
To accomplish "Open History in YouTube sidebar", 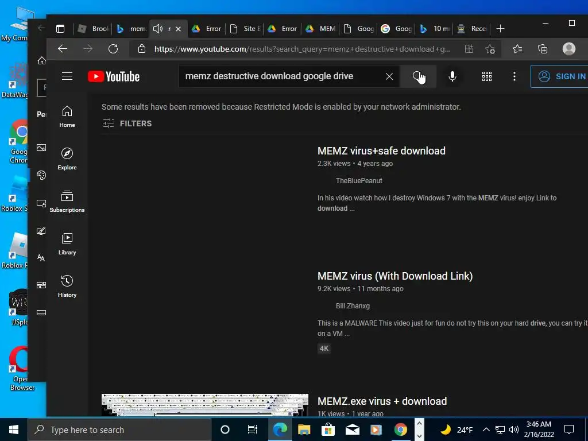I will click(x=67, y=287).
